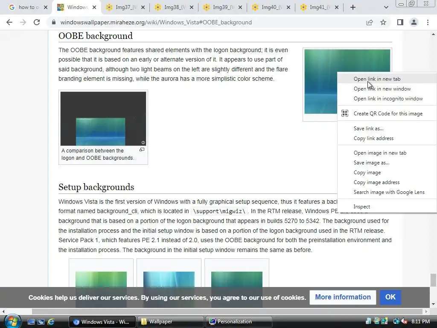Open a new browser tab
The width and height of the screenshot is (437, 328).
353,7
